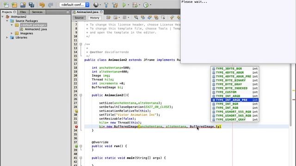Select the Animacion2.java editor tab

point(87,12)
